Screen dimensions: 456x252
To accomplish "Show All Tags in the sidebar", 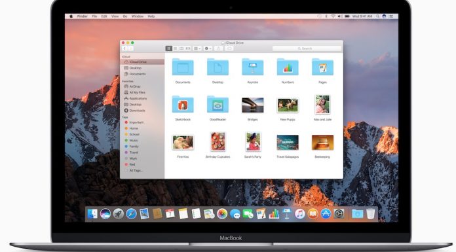I will (142, 171).
